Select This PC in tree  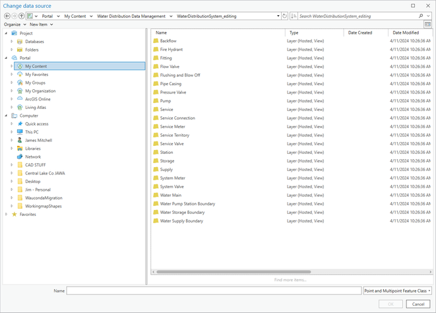tap(32, 132)
